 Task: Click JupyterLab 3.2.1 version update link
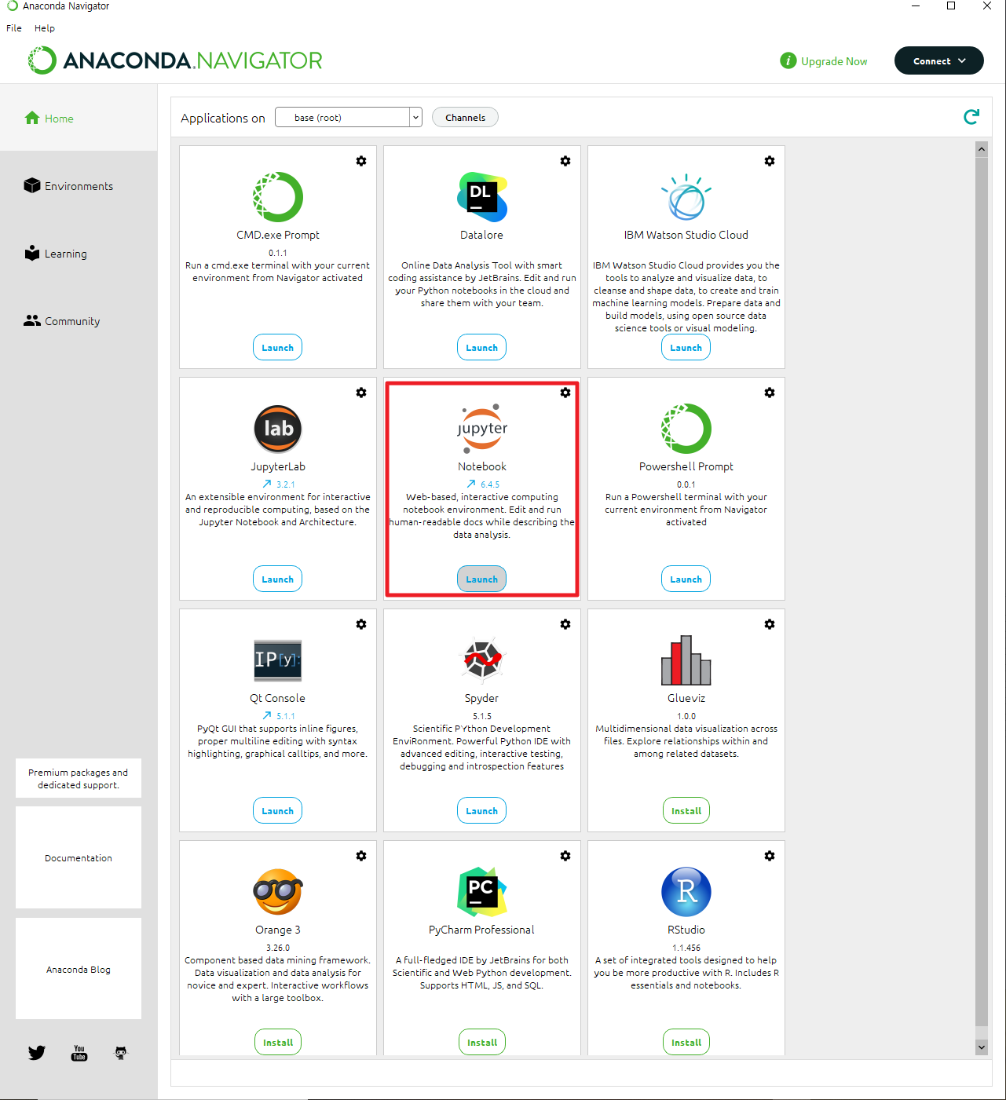pos(279,484)
